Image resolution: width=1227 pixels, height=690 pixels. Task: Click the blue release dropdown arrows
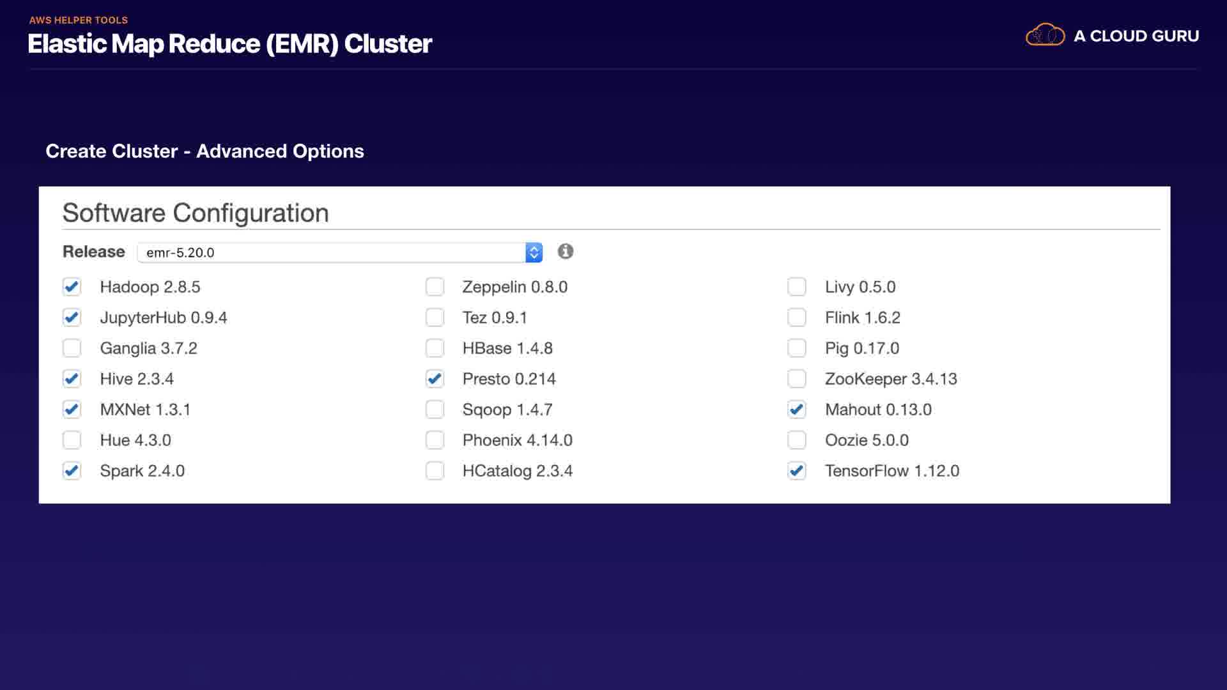(534, 252)
